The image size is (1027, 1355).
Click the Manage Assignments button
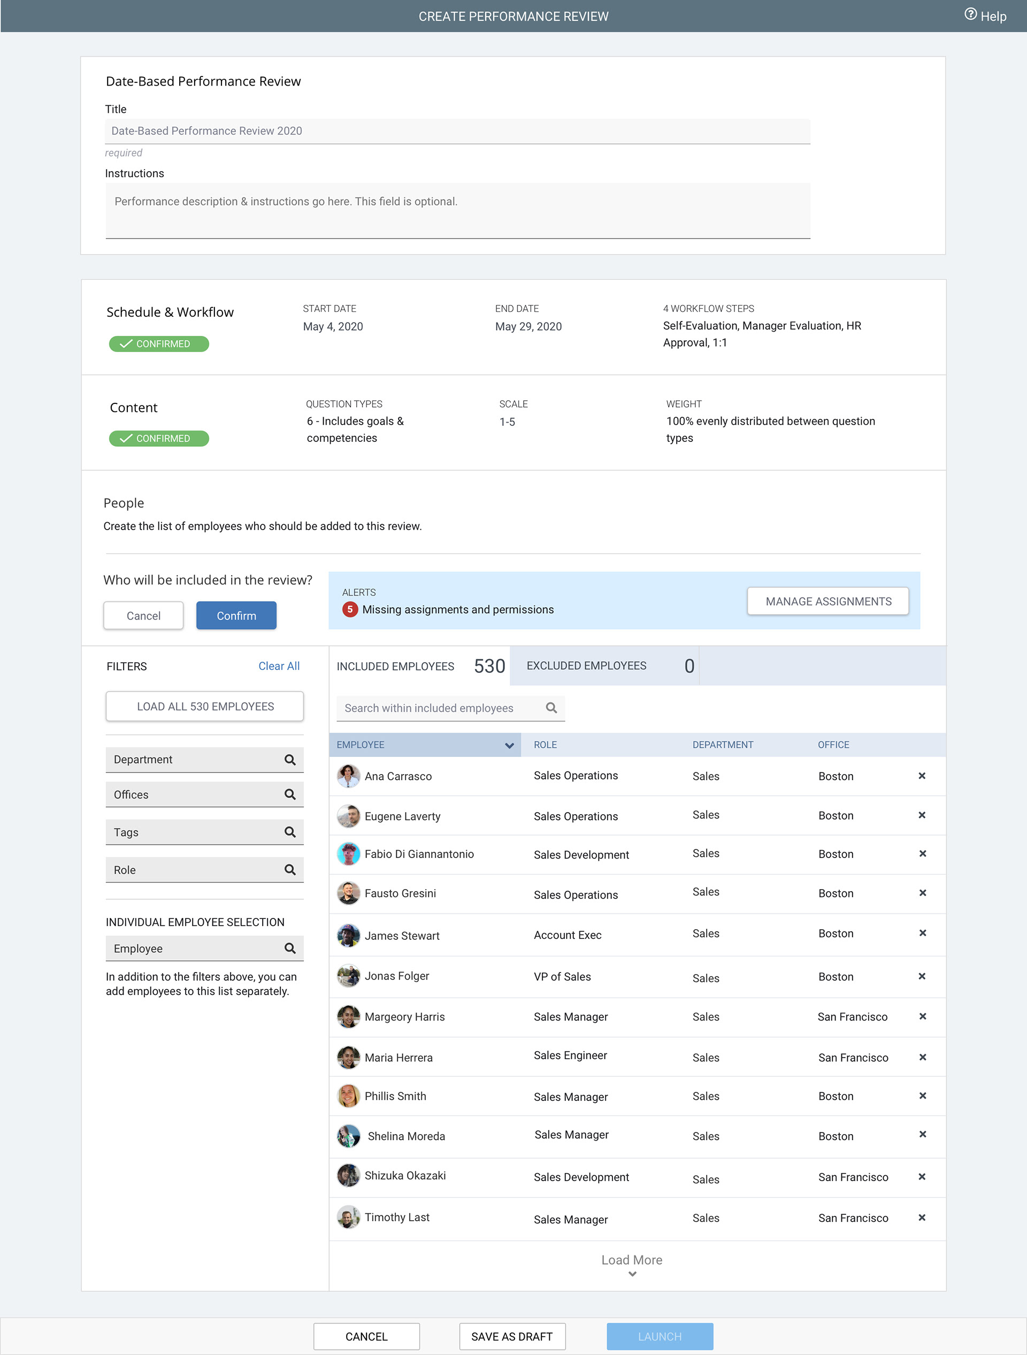[827, 601]
